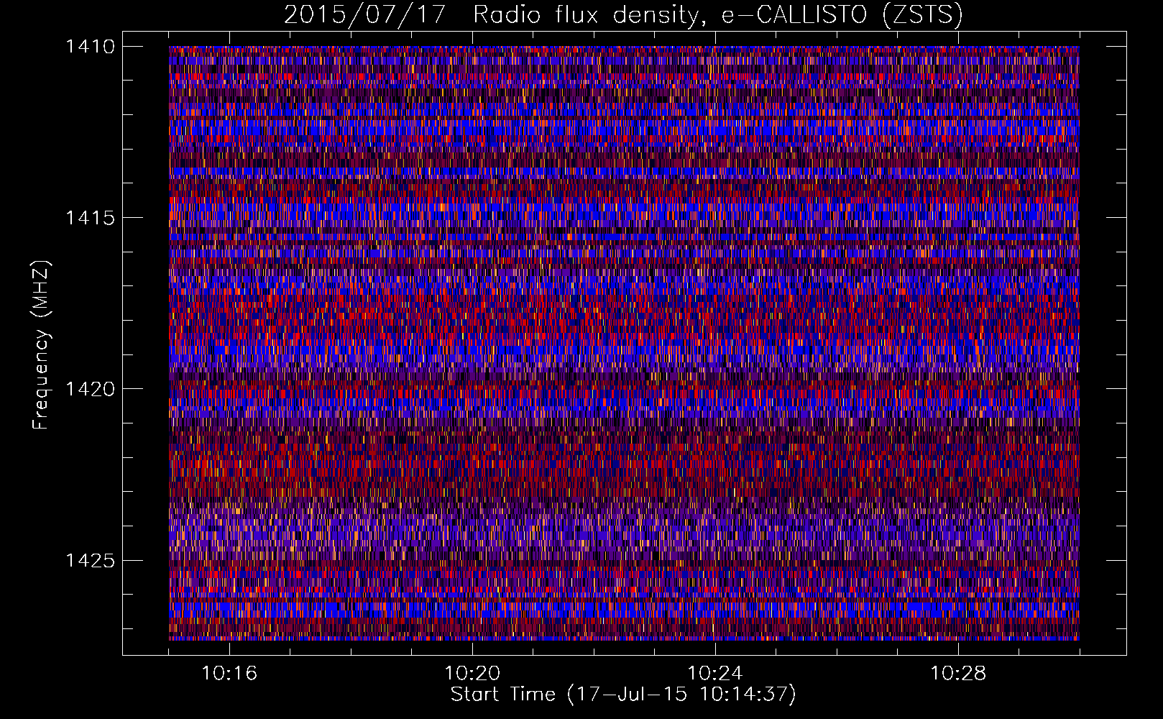Click the 1420 frequency tick label

pyautogui.click(x=90, y=389)
